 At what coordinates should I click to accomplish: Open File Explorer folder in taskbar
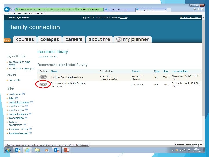(x=37, y=150)
